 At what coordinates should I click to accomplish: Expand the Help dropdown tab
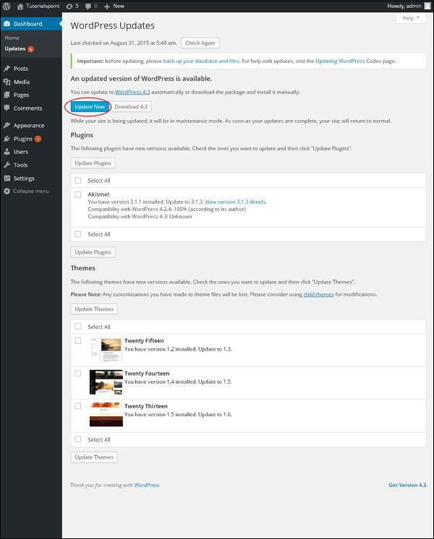(410, 18)
